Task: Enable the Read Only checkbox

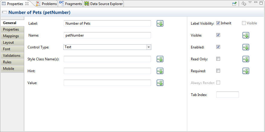Action: 218,59
